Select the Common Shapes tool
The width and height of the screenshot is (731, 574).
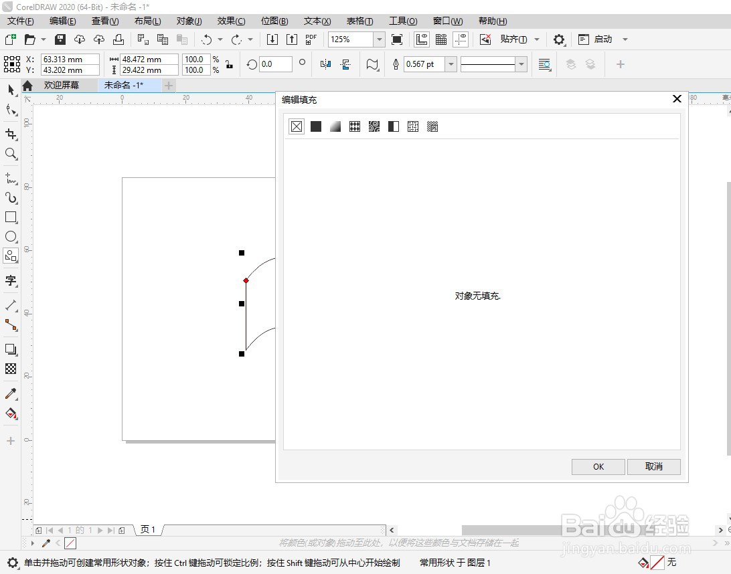(11, 256)
